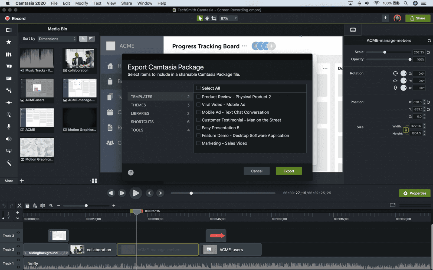
Task: Click the Paste icon on the timeline toolbar
Action: pos(35,206)
